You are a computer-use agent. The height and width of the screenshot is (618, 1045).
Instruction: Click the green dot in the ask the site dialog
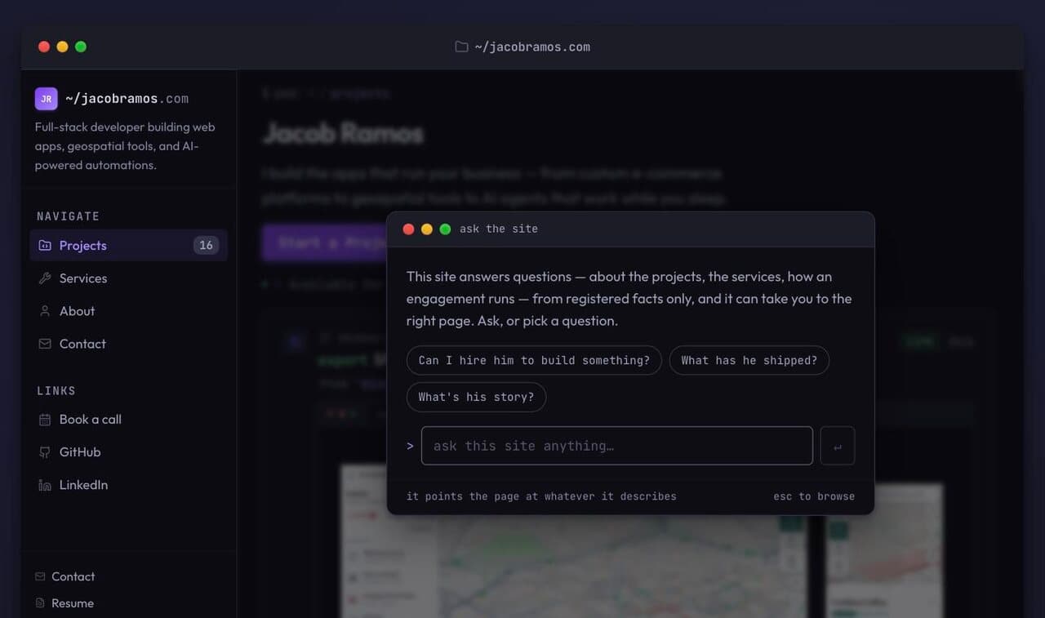tap(445, 229)
